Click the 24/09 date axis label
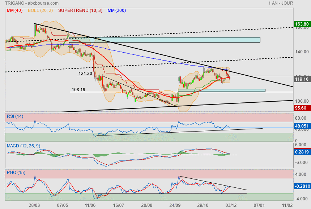The width and height of the screenshot is (311, 209). (x=175, y=205)
